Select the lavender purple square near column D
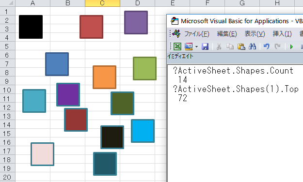 tap(136, 22)
